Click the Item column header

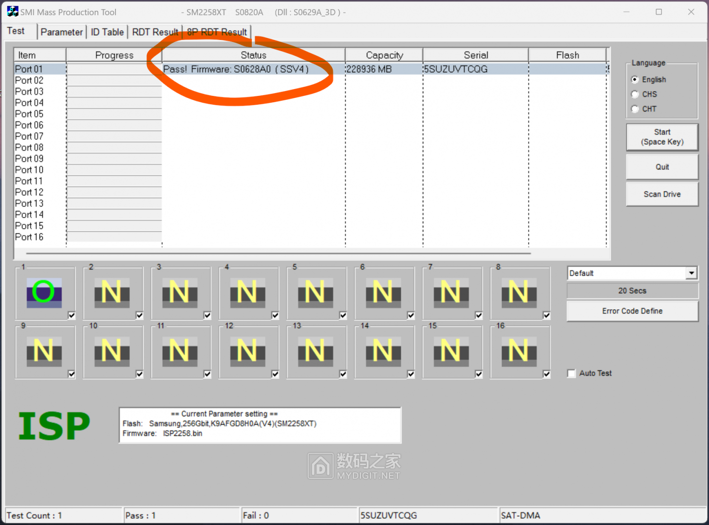coord(40,55)
